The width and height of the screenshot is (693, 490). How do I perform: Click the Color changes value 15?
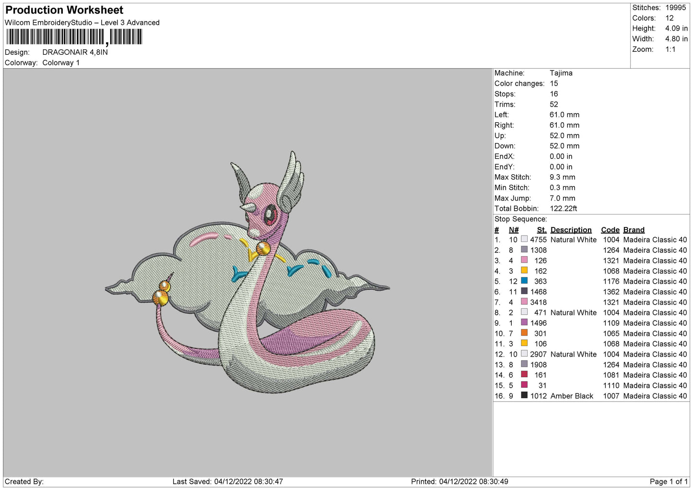click(554, 84)
